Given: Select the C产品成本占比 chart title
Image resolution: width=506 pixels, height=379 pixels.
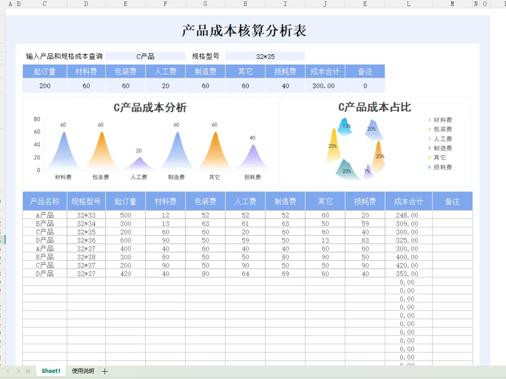Looking at the screenshot, I should click(375, 107).
